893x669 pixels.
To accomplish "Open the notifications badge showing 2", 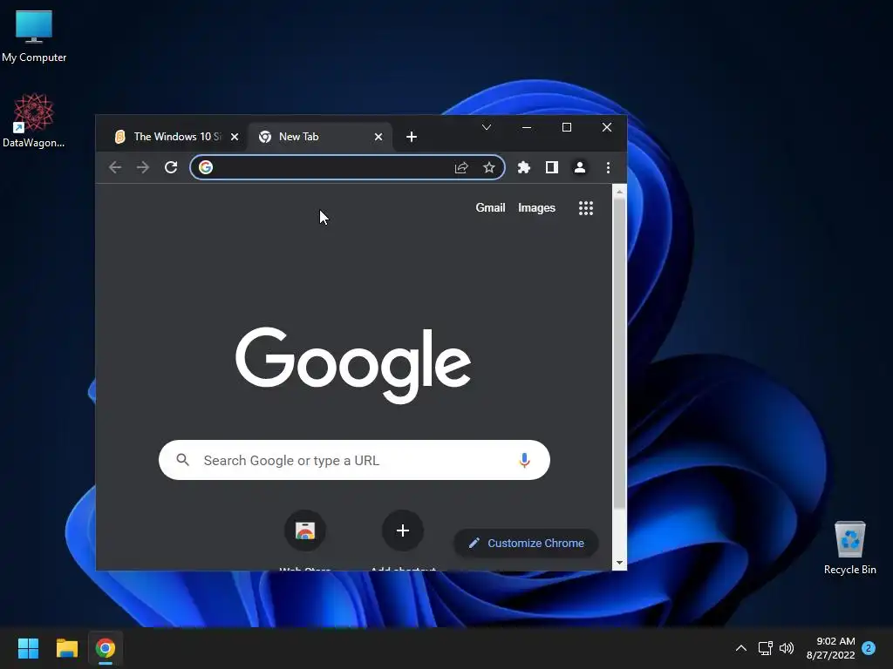I will pos(869,648).
